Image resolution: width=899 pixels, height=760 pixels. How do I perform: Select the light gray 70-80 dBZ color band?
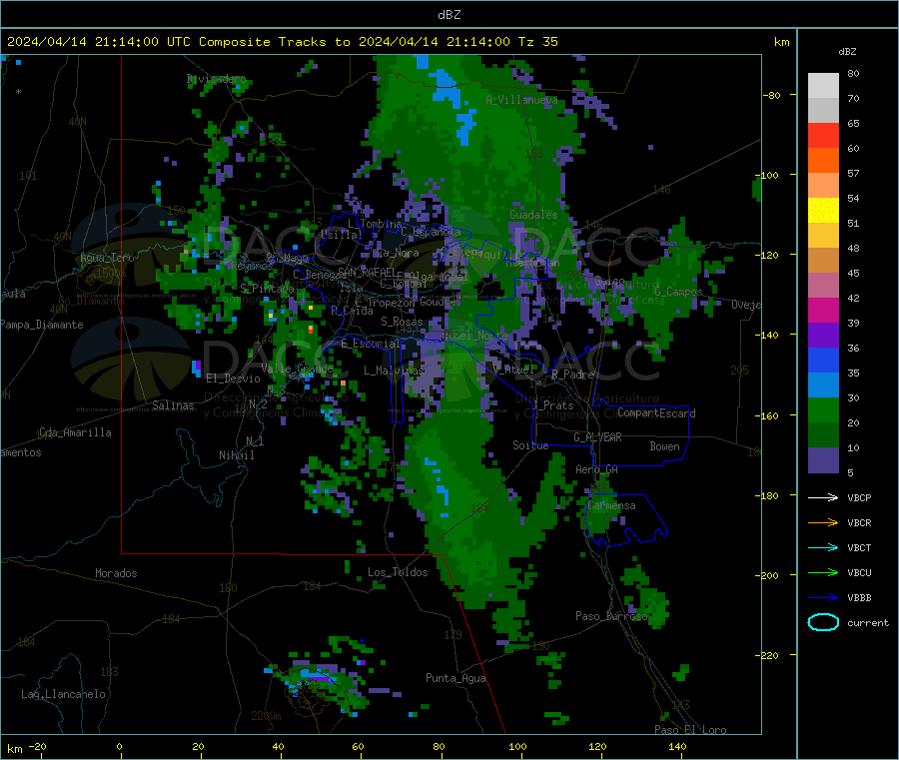pos(823,86)
